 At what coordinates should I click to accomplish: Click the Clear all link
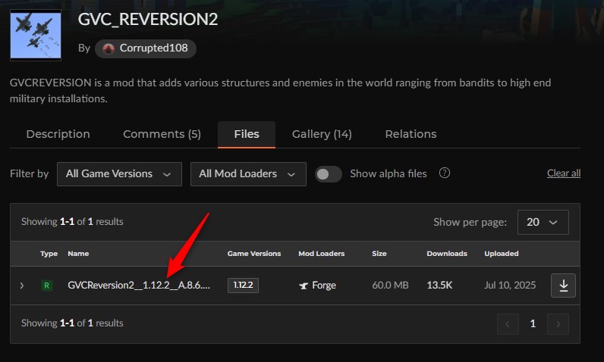564,173
